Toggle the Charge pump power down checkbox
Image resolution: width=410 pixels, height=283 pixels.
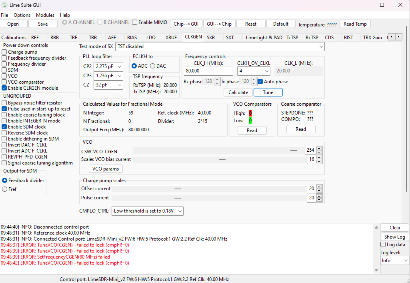(4, 52)
